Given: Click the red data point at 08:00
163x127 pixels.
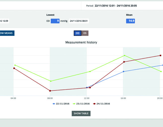Looking at the screenshot, I should point(50,91).
